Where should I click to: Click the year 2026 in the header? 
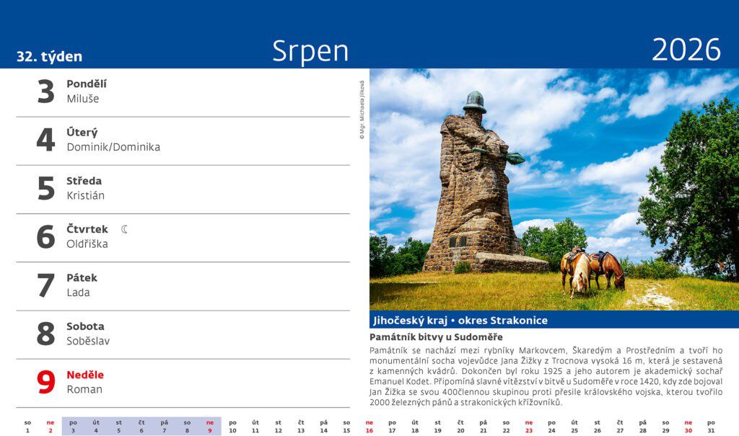(686, 50)
